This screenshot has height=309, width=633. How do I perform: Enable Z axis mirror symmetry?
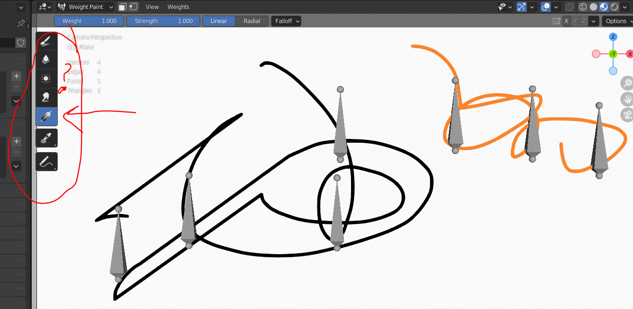pos(584,21)
